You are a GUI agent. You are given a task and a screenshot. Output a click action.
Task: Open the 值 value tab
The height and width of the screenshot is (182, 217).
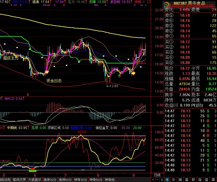207,180
